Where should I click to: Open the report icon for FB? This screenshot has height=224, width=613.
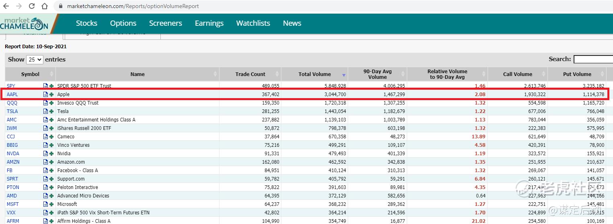coord(45,171)
